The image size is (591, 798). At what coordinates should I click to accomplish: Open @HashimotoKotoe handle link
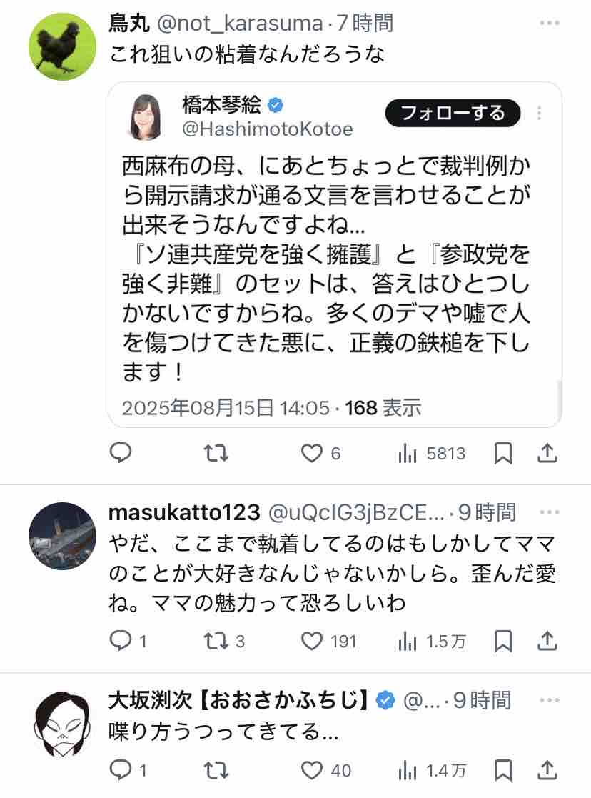pos(268,129)
